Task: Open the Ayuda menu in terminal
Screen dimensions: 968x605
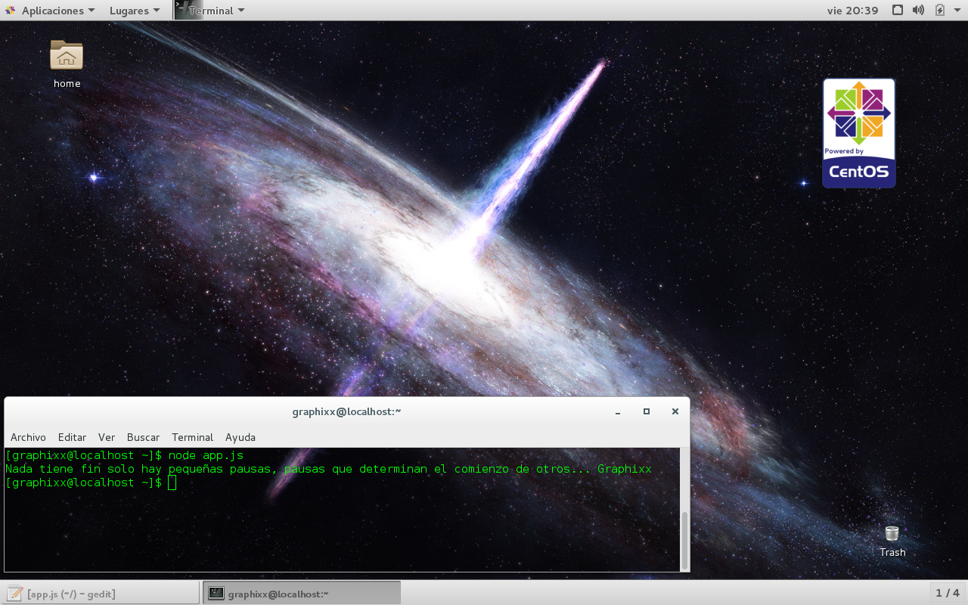Action: [x=240, y=437]
